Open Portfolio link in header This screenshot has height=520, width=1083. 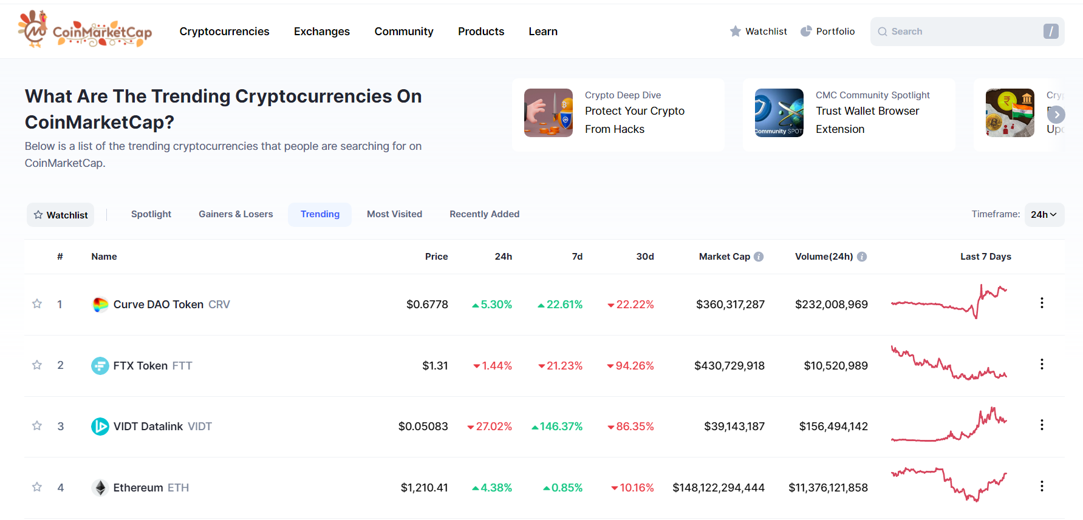pos(827,31)
